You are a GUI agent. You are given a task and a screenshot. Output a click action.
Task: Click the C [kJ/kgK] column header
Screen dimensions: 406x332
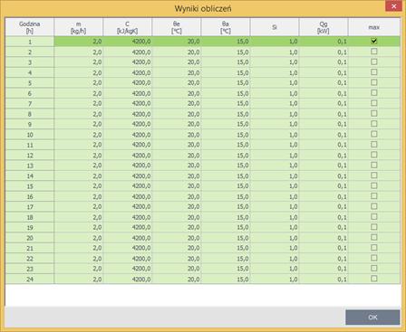coord(128,27)
